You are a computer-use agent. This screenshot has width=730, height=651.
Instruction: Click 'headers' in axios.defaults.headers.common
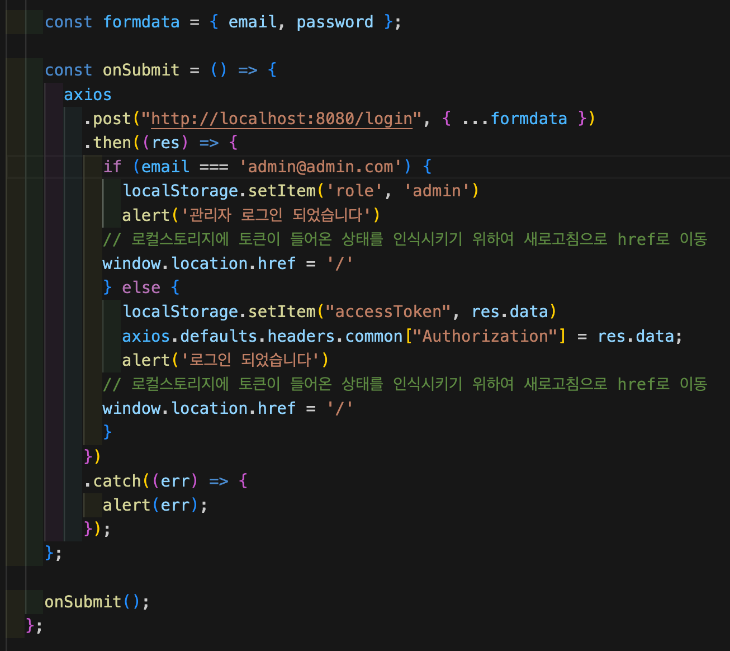click(301, 336)
